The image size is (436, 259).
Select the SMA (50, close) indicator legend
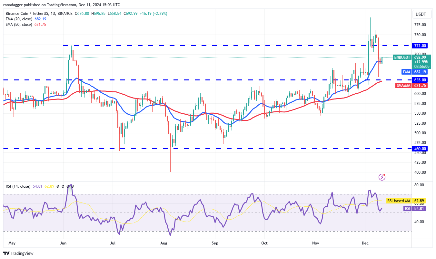click(x=19, y=24)
